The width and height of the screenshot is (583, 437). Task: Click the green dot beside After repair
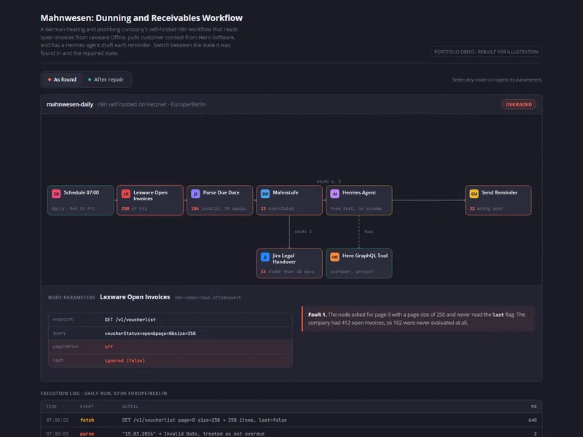tap(90, 79)
